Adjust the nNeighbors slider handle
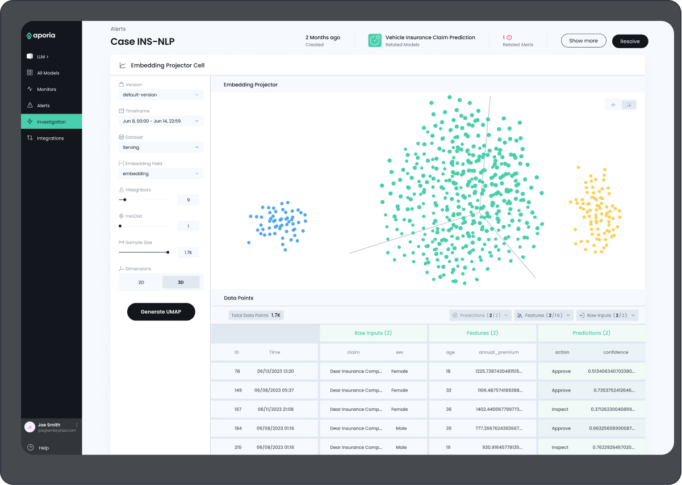 point(124,200)
